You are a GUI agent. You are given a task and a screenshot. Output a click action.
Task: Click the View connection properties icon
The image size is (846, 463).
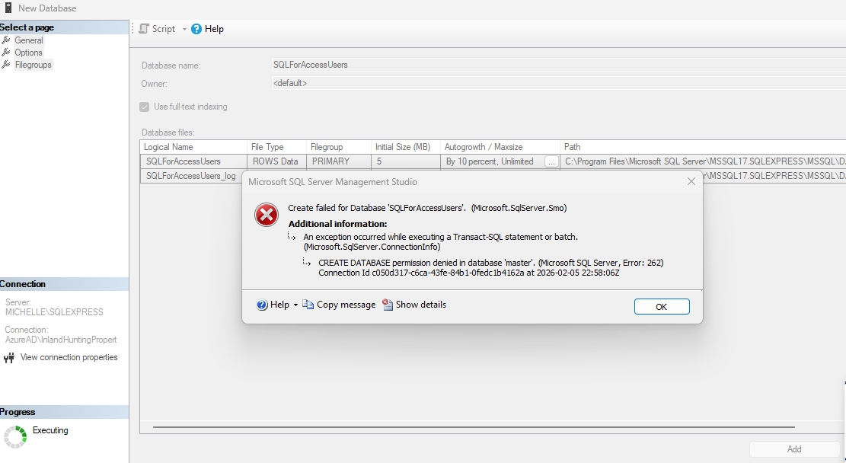9,358
